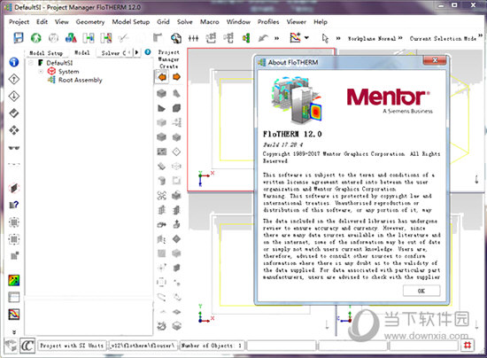Image resolution: width=487 pixels, height=358 pixels.
Task: Expand the System tree node expander
Action: pyautogui.click(x=41, y=72)
